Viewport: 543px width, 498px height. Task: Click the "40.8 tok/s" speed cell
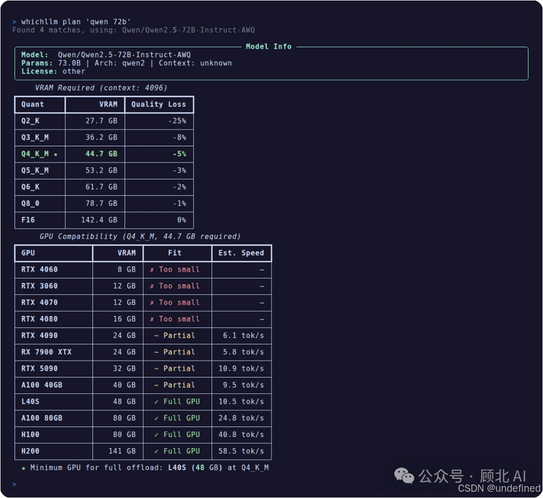coord(241,435)
